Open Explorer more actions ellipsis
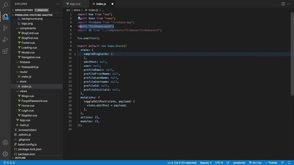The width and height of the screenshot is (294, 165). (58, 4)
